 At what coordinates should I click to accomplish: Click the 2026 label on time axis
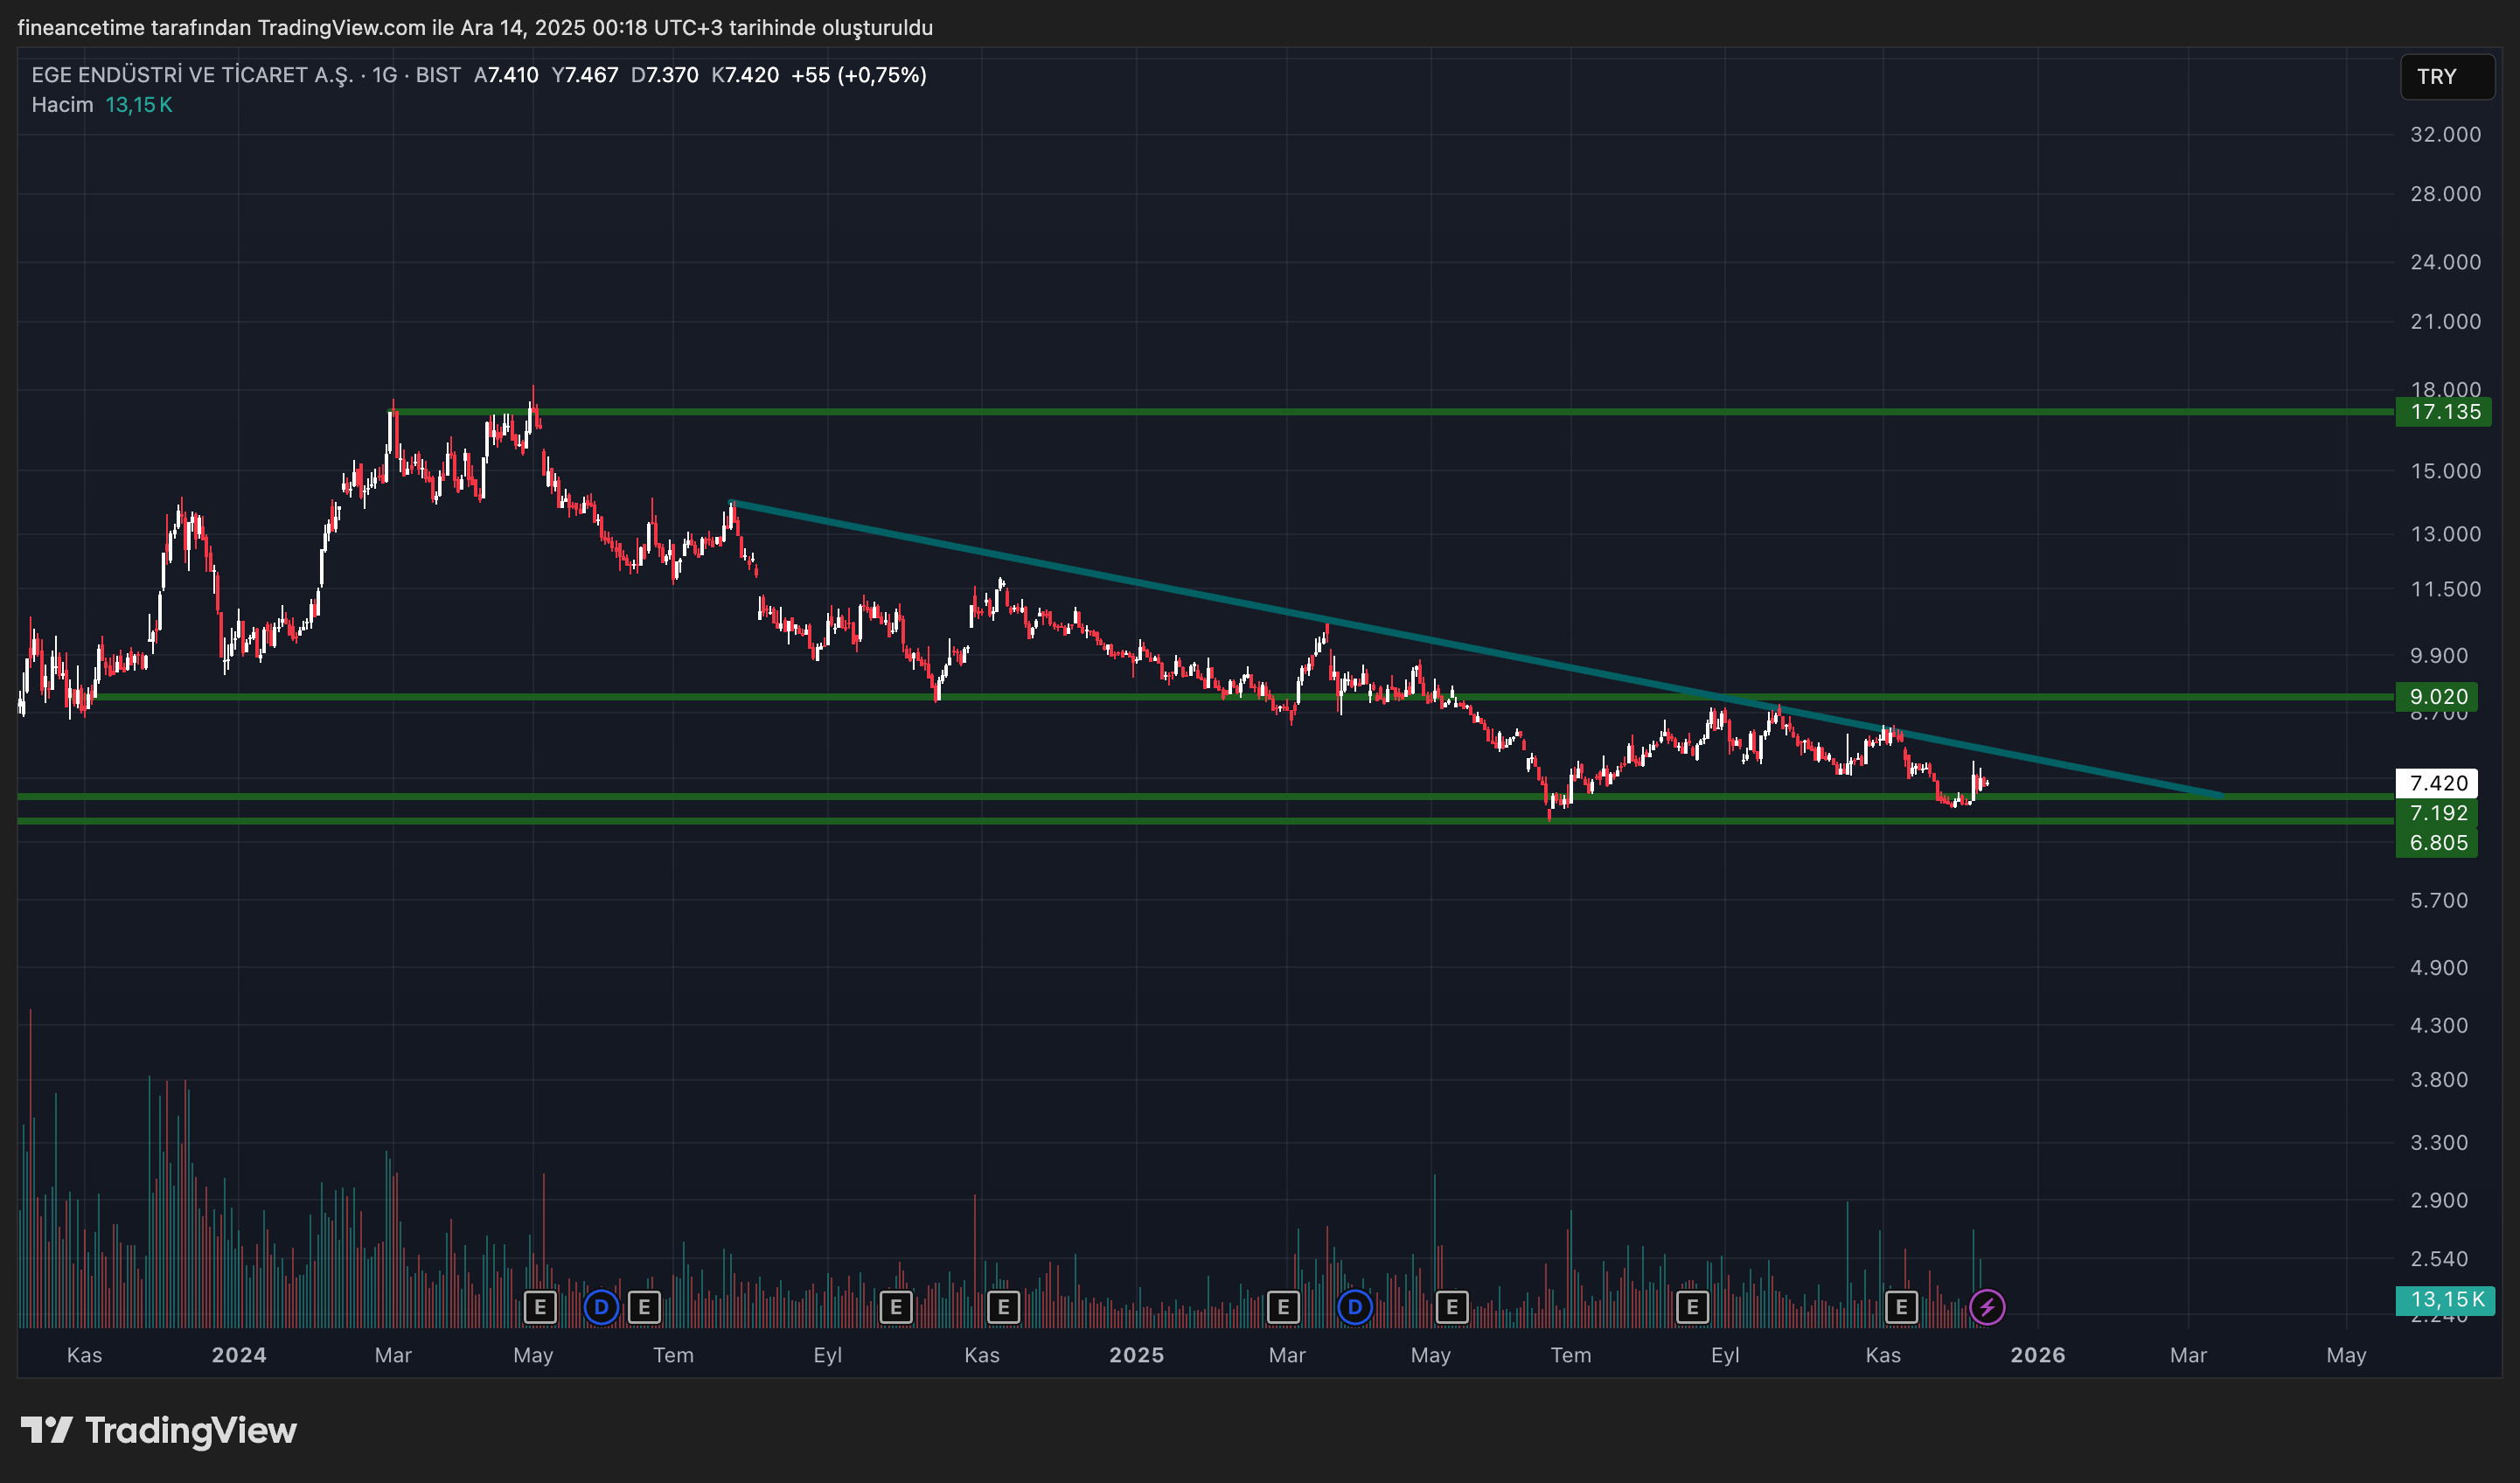coord(2037,1355)
